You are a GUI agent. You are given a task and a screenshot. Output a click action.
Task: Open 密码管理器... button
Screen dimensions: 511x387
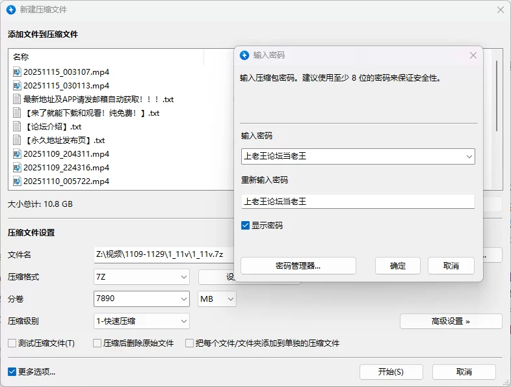(x=298, y=265)
